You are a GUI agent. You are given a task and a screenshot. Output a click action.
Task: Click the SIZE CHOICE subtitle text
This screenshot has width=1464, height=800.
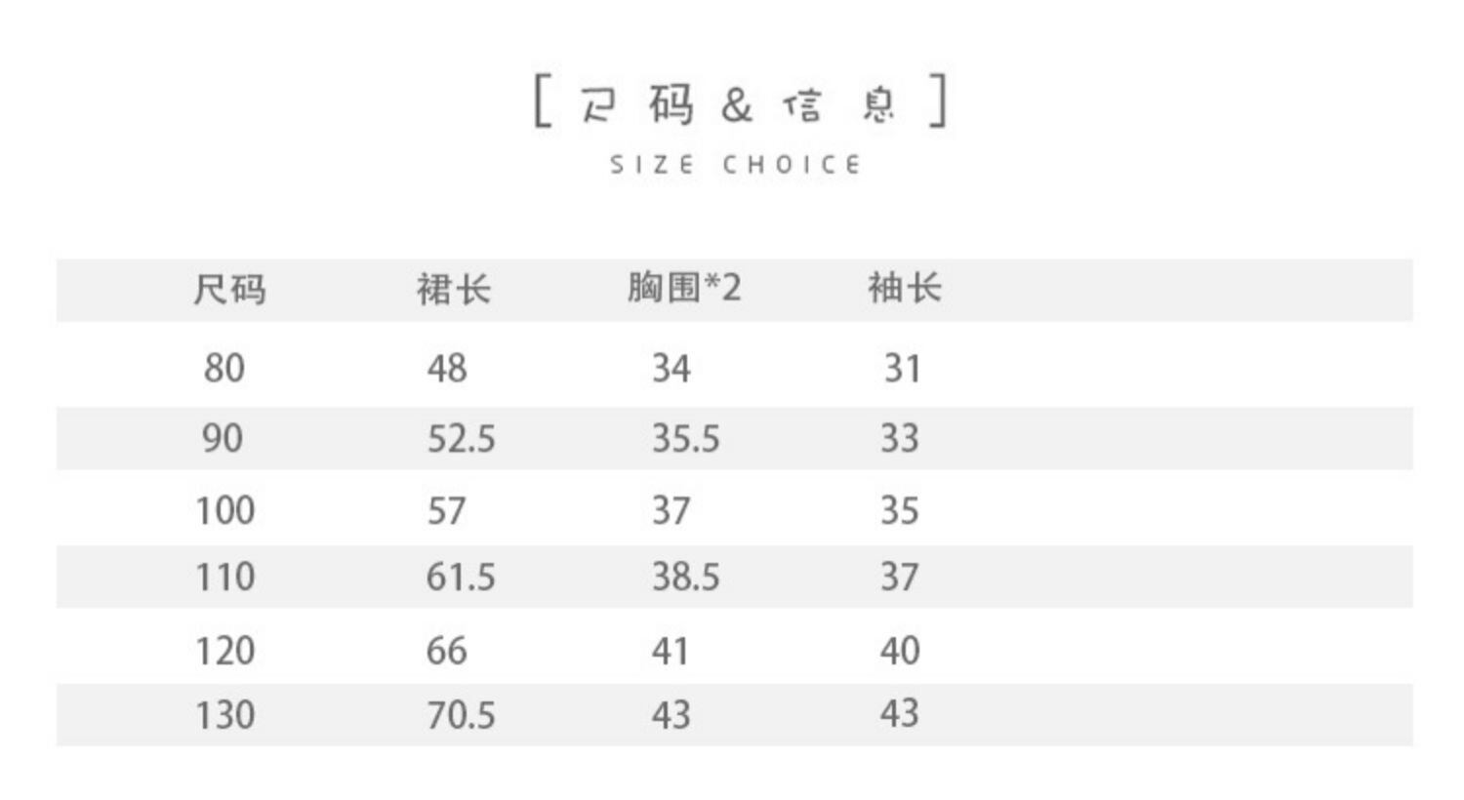pyautogui.click(x=736, y=165)
